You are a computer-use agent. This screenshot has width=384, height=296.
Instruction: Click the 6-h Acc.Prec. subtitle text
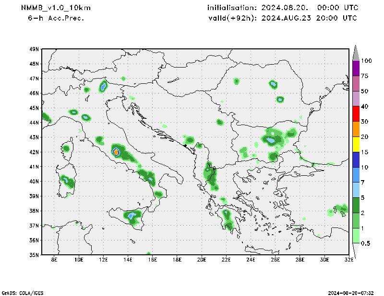(56, 18)
